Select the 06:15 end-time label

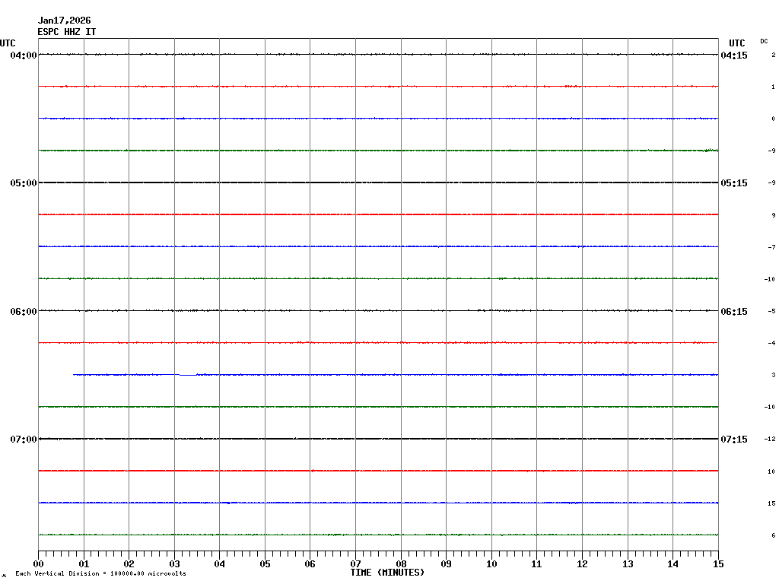point(734,312)
